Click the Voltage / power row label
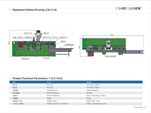Image resolution: width=151 pixels, height=113 pixels. [52, 101]
